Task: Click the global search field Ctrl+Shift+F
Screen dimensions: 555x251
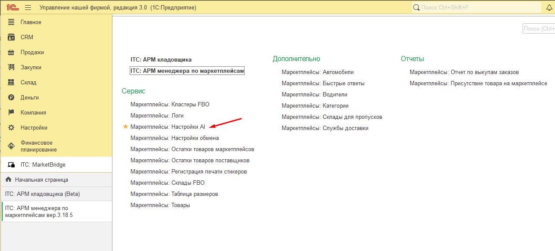Action: (476, 7)
